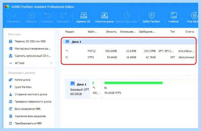Click the GPT, EFI S... type cell
This screenshot has height=131, width=201.
166,51
